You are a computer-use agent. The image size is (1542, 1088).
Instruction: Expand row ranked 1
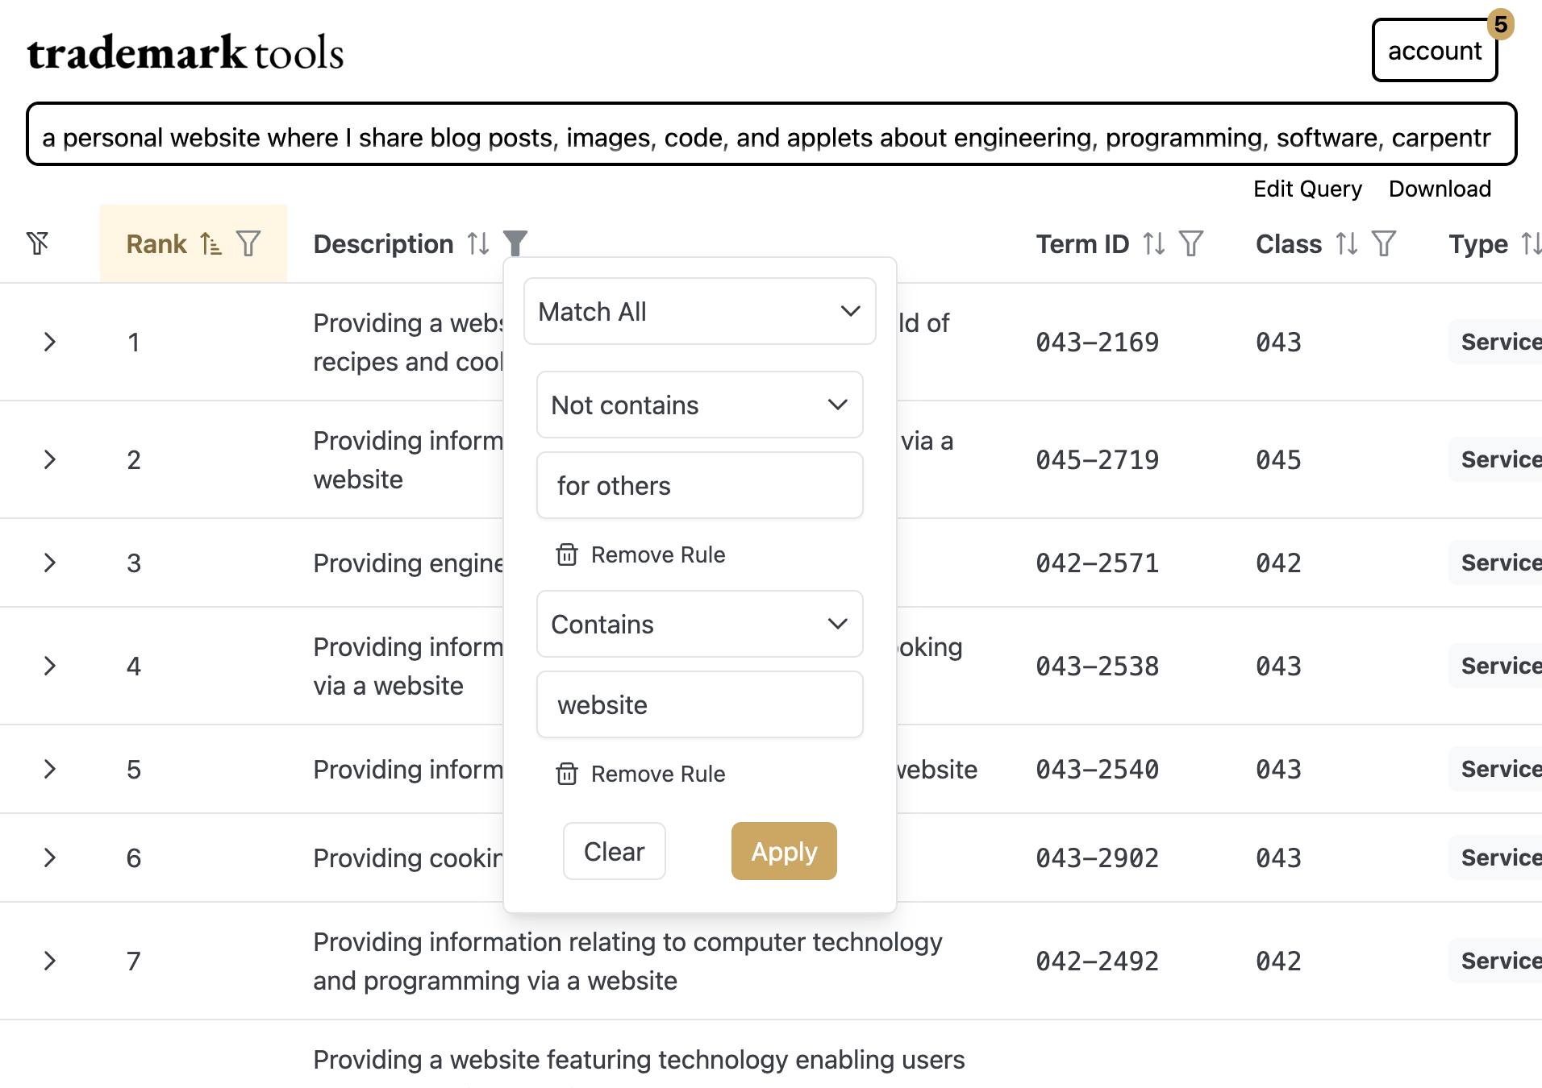pyautogui.click(x=50, y=342)
